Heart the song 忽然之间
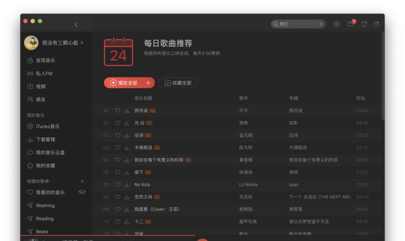The image size is (405, 241). pos(117,197)
